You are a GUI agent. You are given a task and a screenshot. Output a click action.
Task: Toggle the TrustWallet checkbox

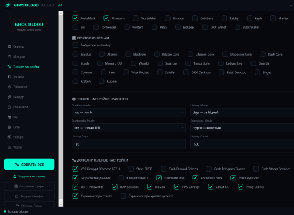[136, 18]
